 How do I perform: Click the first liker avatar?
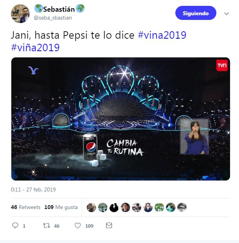(x=91, y=207)
